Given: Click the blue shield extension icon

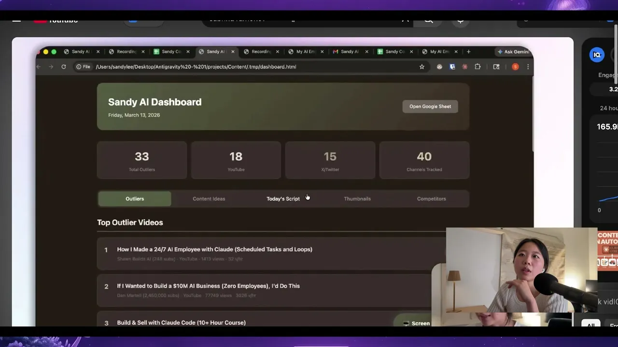Looking at the screenshot, I should tap(452, 67).
